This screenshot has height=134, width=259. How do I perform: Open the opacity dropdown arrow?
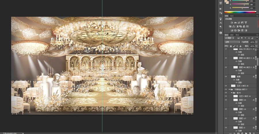tap(256, 42)
